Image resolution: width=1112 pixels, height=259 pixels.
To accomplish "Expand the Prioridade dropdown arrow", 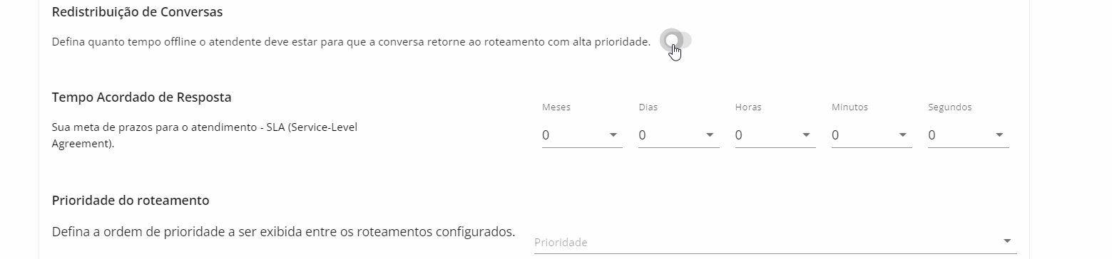I will click(x=1007, y=241).
